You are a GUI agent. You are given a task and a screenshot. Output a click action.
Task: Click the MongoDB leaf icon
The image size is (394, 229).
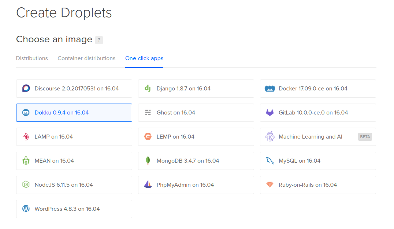click(148, 161)
